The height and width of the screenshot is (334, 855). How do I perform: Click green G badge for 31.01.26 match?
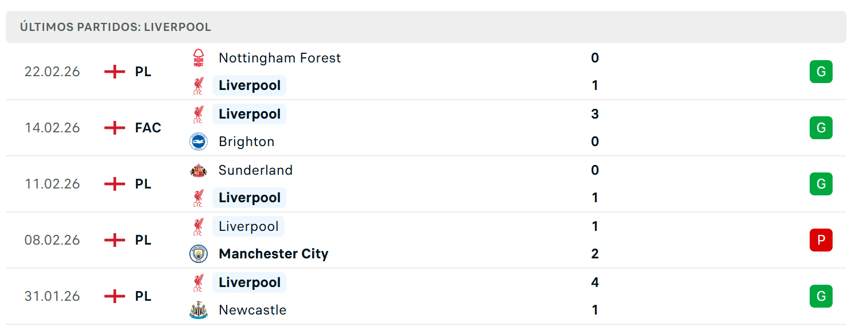[821, 296]
